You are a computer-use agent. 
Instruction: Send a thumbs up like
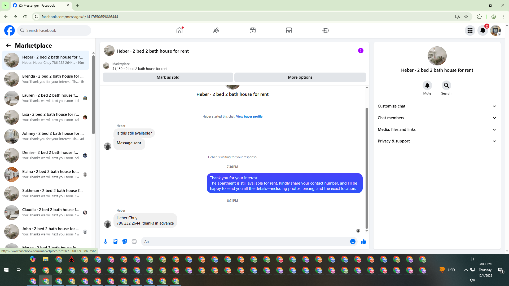pyautogui.click(x=363, y=242)
